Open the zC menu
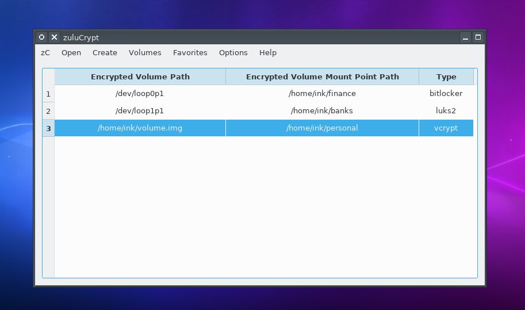 tap(45, 52)
